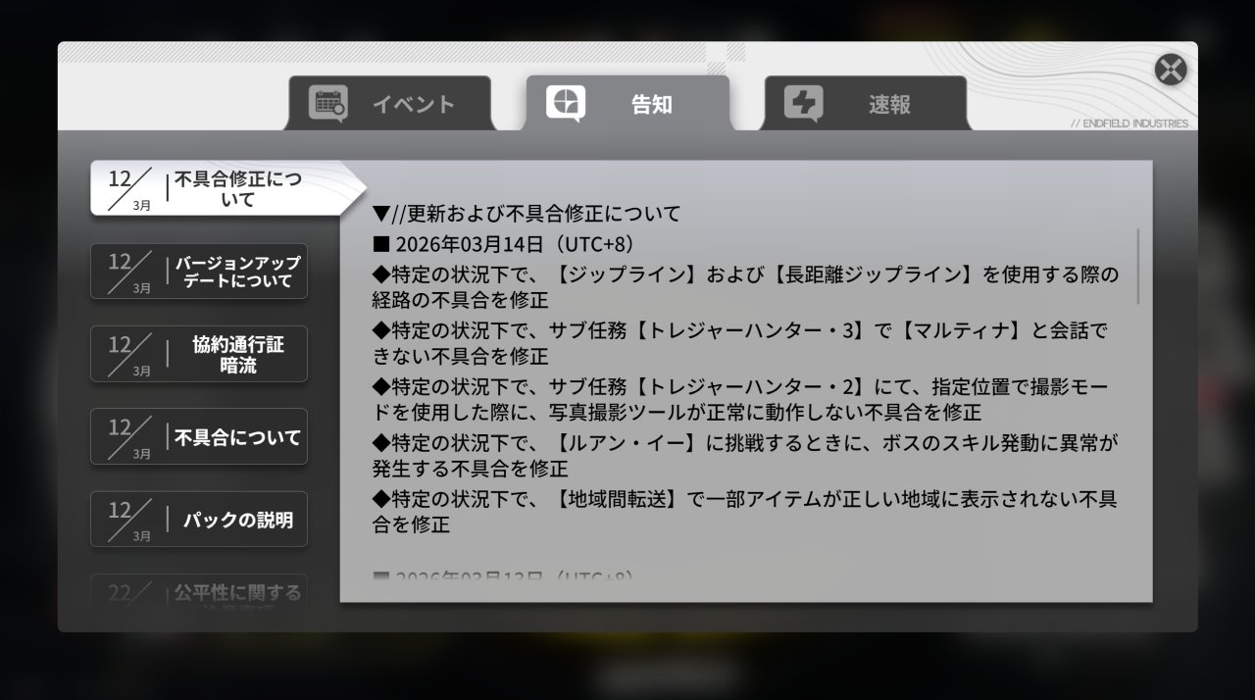Open the 協約通行証 暗流 notice
Screen dimensions: 1255x700
(x=237, y=354)
